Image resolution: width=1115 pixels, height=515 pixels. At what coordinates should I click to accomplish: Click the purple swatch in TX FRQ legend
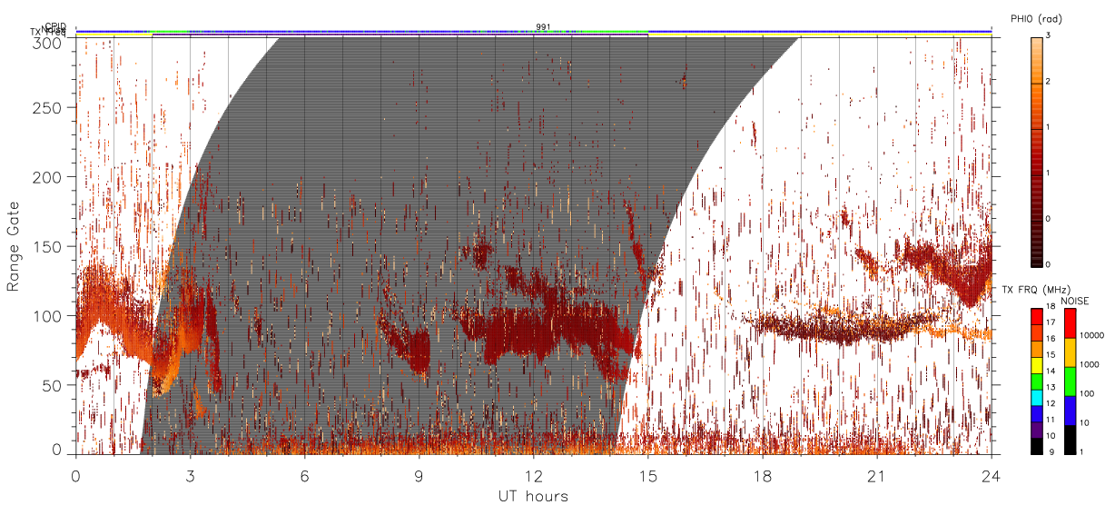pos(1037,430)
